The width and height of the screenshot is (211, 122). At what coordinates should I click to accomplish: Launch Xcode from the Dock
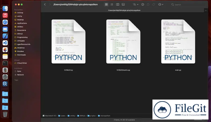click(x=5, y=36)
